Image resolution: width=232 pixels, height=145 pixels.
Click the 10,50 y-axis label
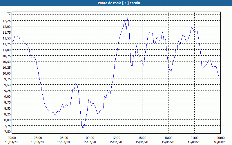click(x=7, y=62)
